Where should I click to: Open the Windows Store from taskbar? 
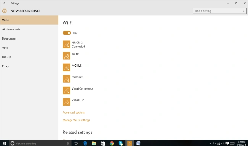click(x=103, y=143)
